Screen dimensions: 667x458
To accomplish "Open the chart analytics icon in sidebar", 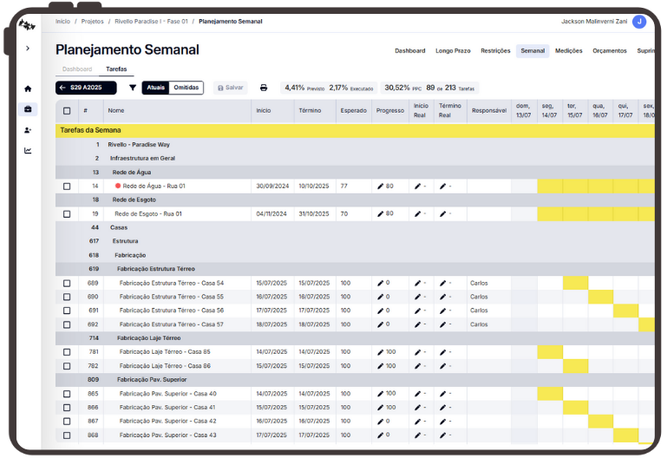I will coord(28,151).
